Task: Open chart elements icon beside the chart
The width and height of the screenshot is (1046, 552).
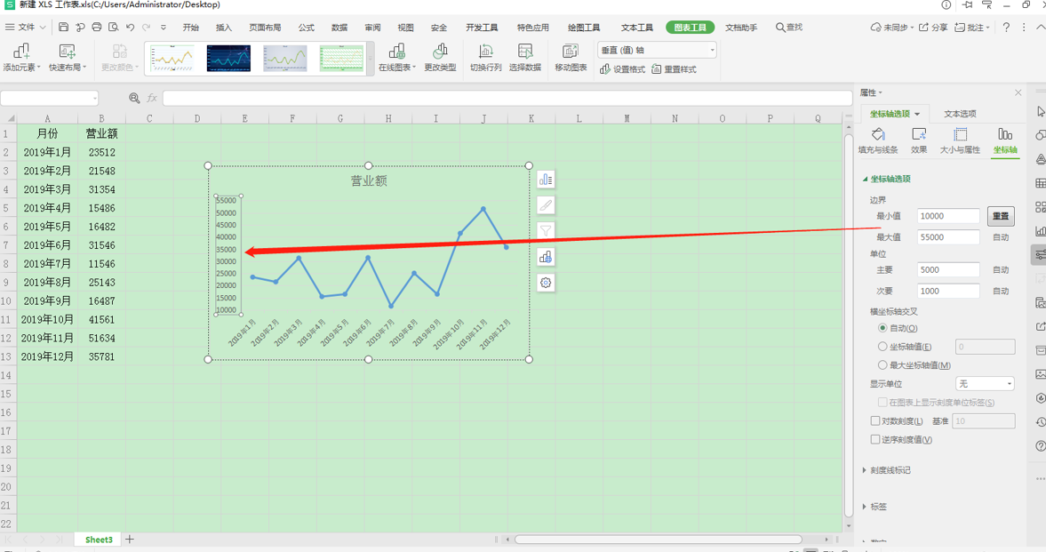Action: (x=545, y=179)
